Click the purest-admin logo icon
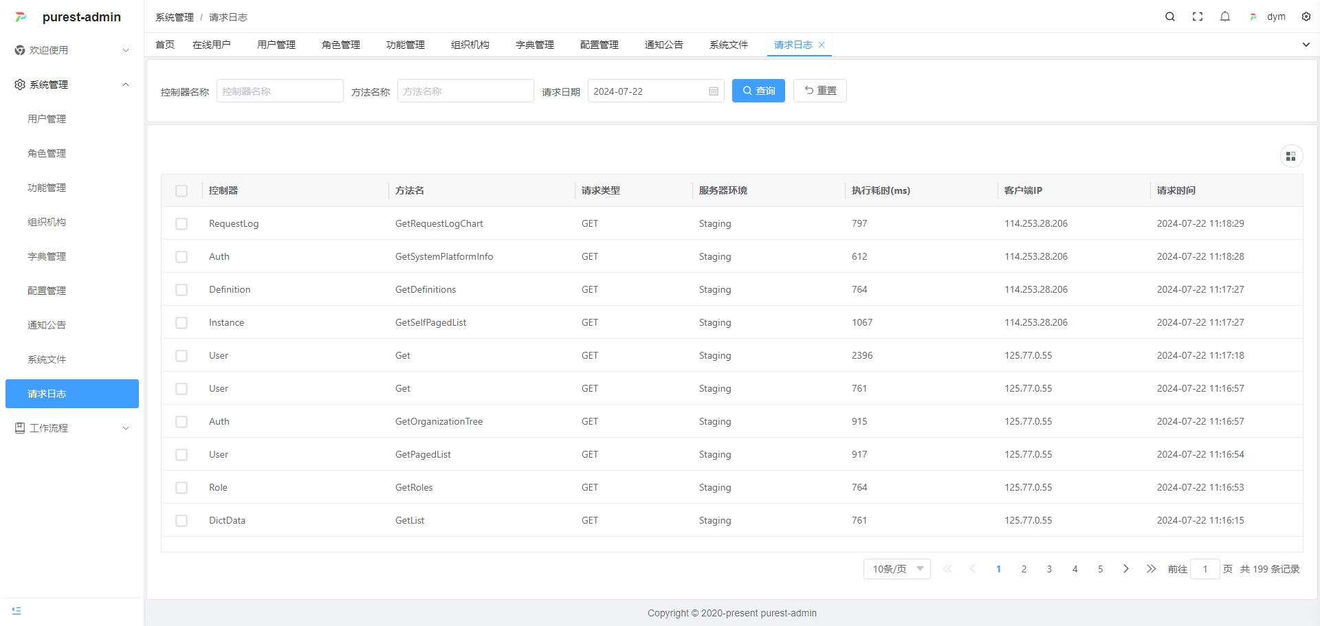1320x626 pixels. click(21, 17)
